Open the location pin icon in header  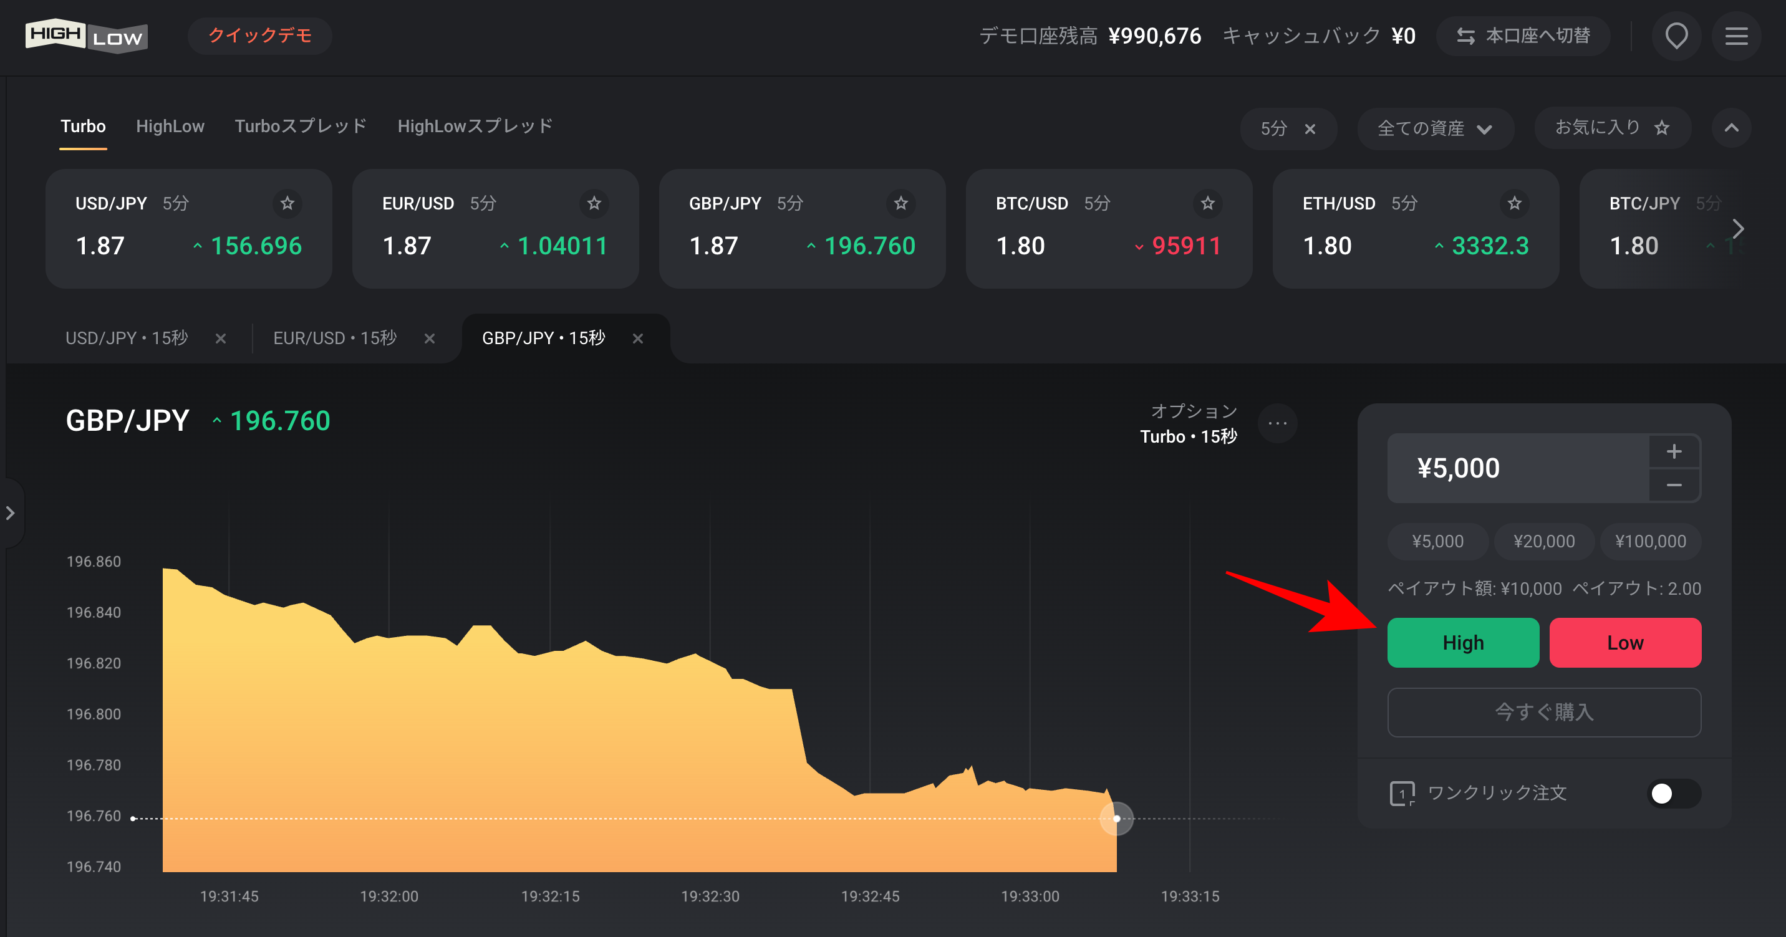[x=1676, y=36]
